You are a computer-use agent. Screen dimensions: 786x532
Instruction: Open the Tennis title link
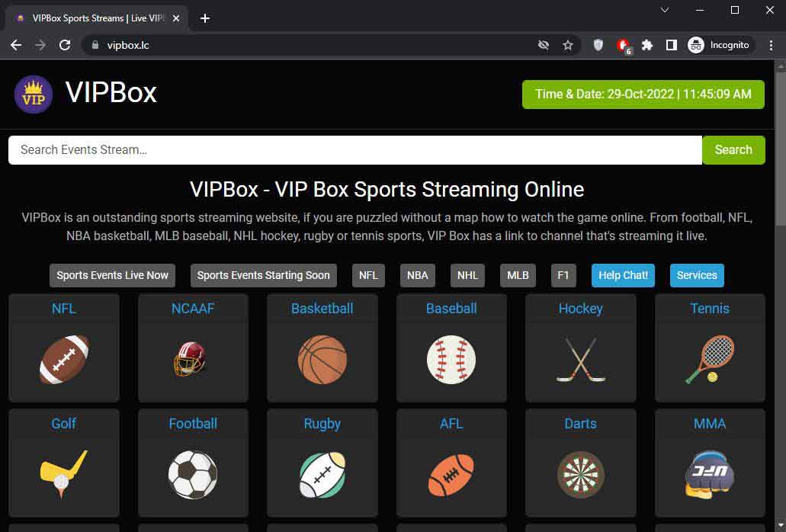click(710, 309)
